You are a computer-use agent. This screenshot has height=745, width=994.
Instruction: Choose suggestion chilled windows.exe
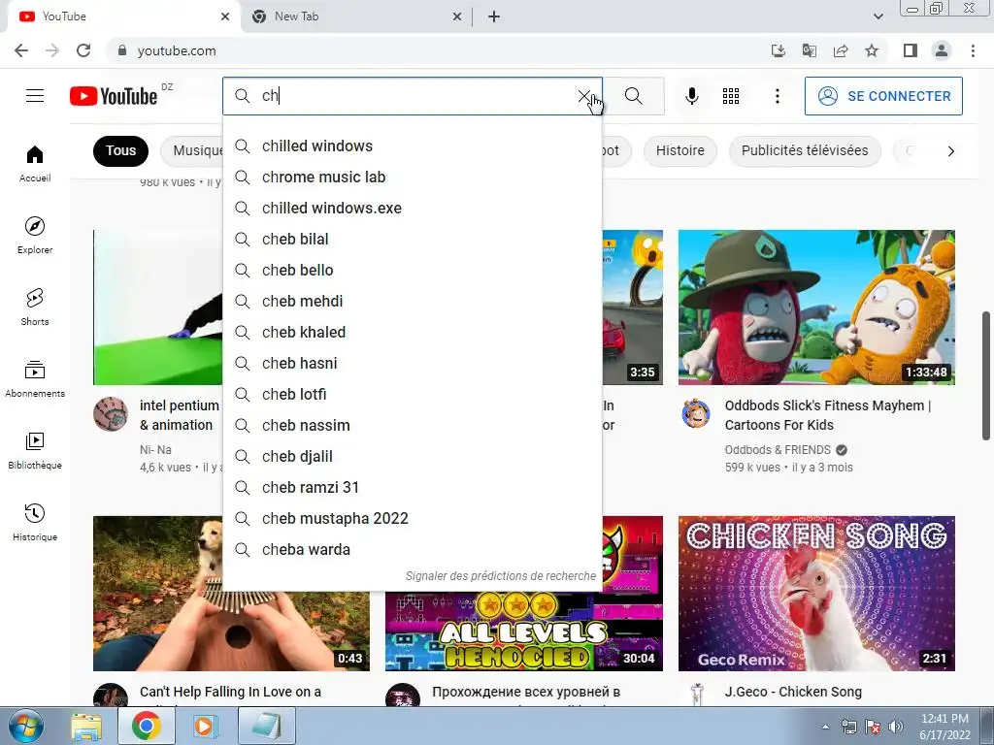412,208
